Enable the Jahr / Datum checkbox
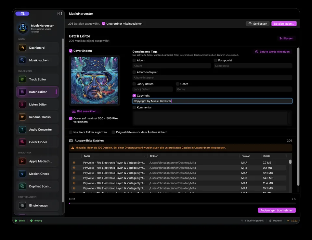 point(134,84)
